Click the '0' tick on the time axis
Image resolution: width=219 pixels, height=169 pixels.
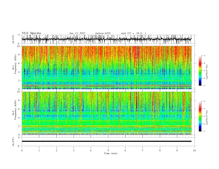click(x=22, y=150)
